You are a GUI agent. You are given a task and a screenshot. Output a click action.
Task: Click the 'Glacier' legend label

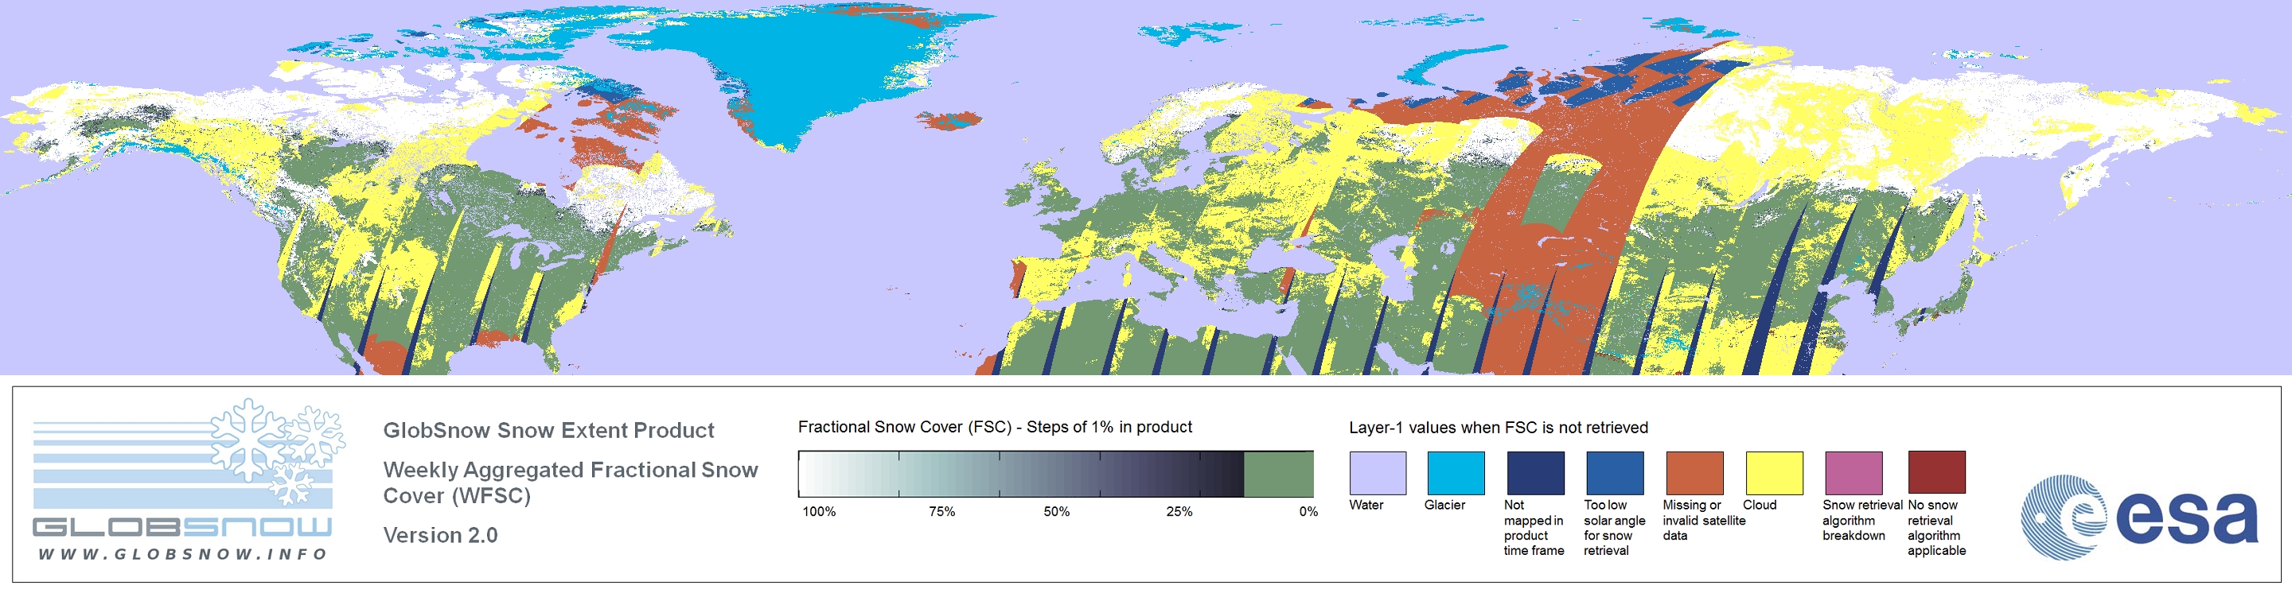coord(1444,505)
